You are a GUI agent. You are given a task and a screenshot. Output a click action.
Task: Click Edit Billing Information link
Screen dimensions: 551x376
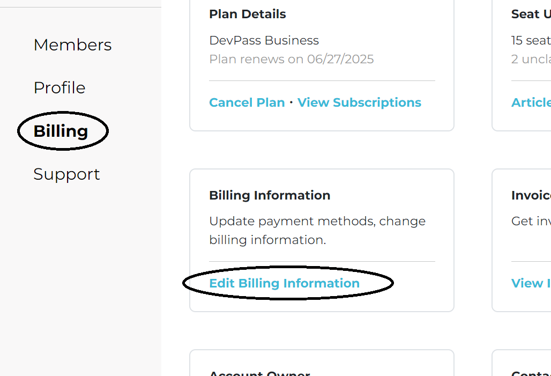pos(284,283)
